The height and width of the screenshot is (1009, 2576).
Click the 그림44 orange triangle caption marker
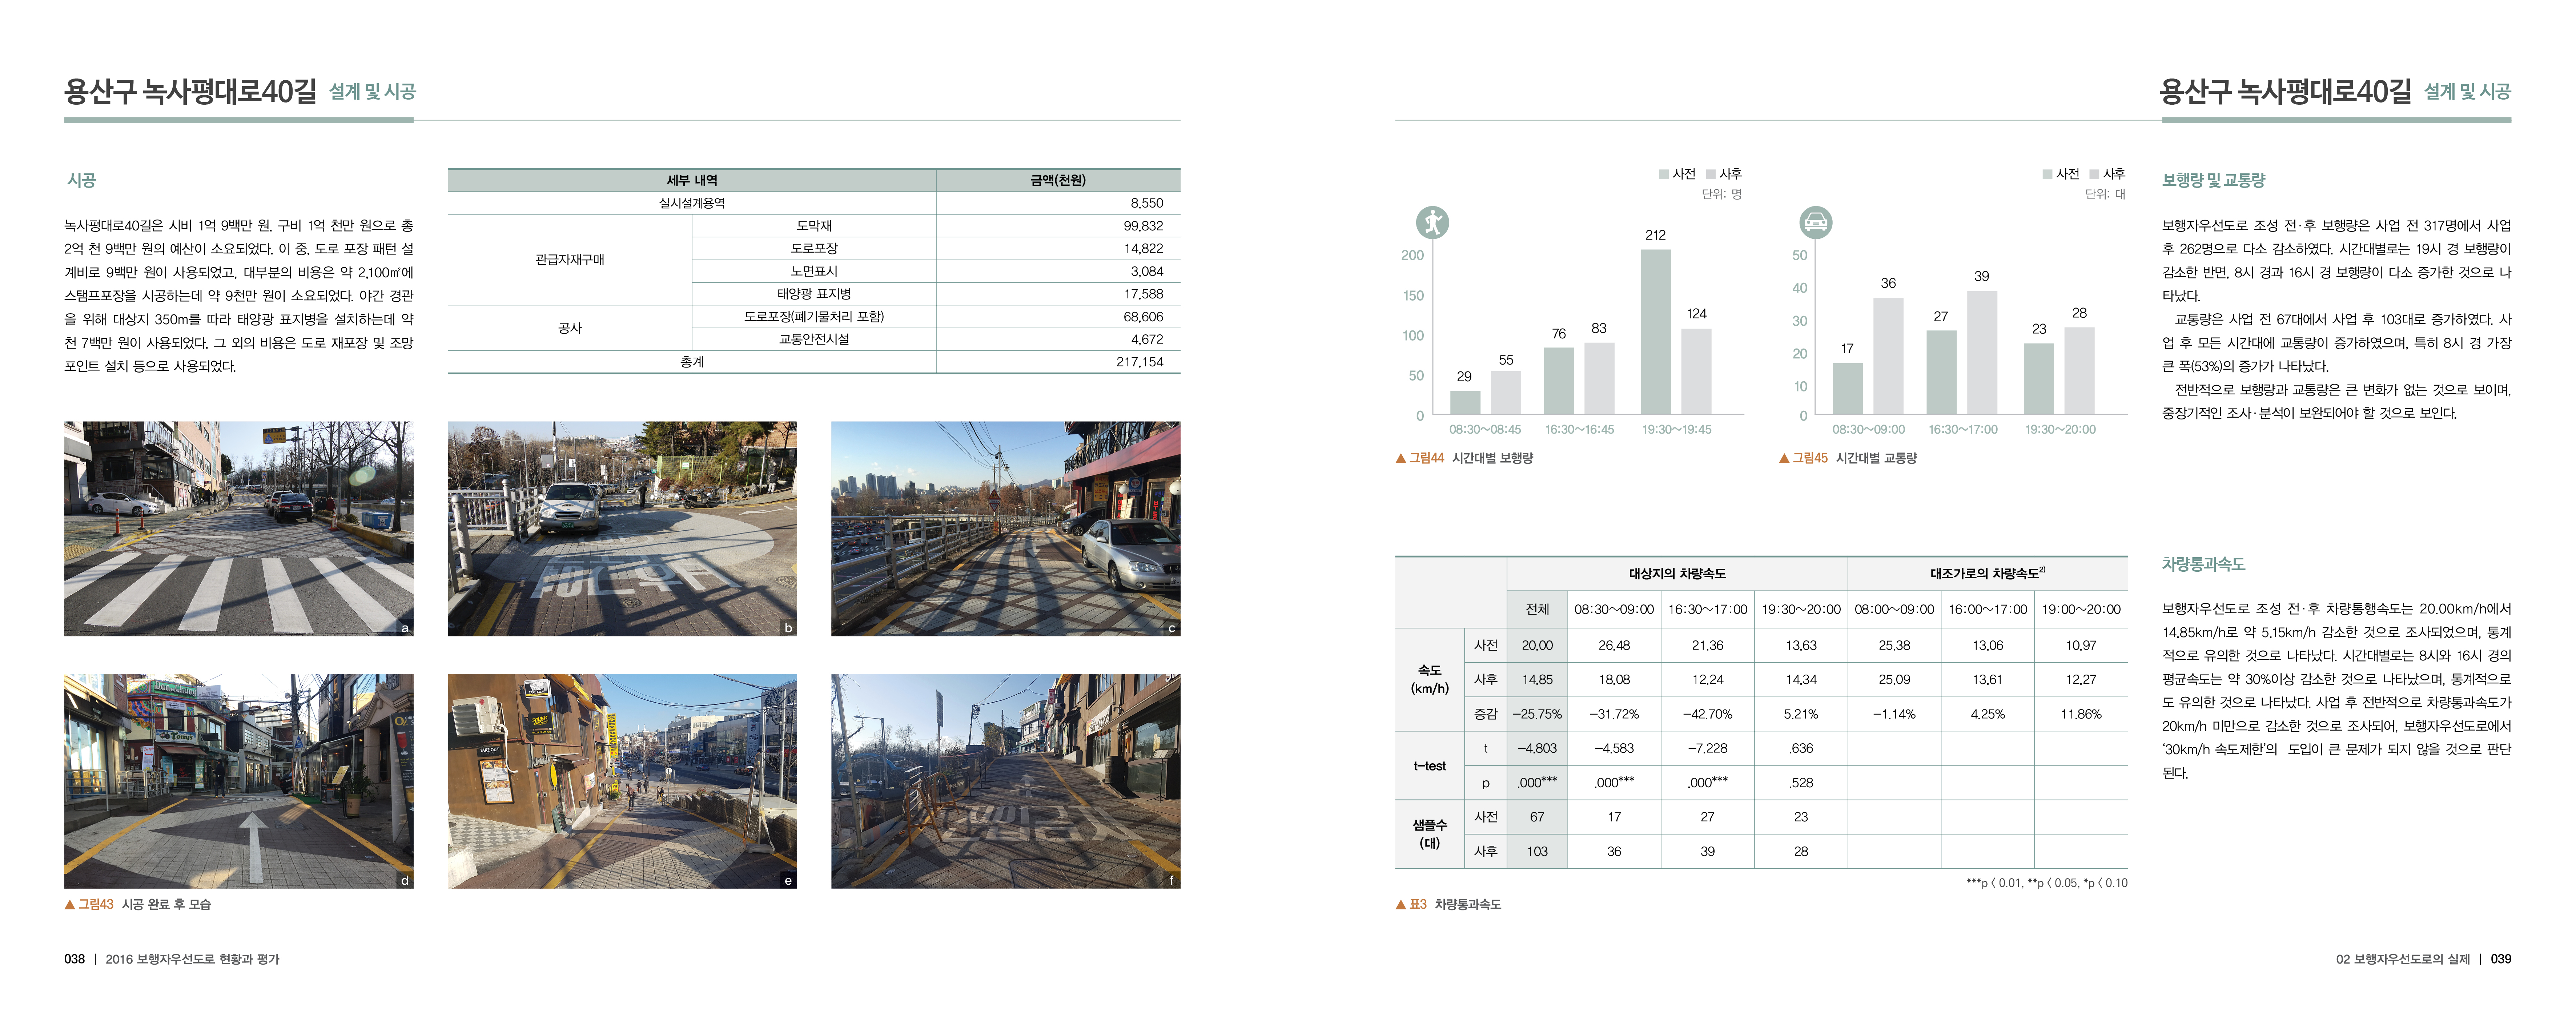(1401, 458)
